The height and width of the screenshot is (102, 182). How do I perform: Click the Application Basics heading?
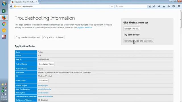25,46
